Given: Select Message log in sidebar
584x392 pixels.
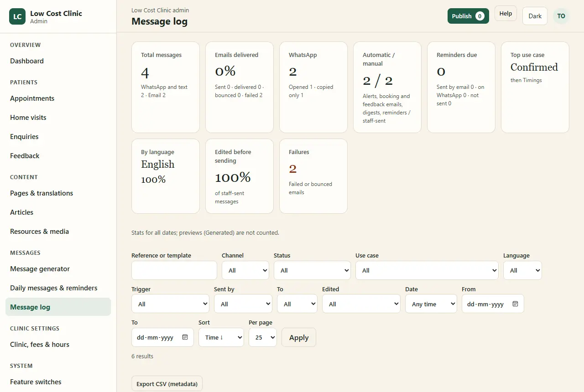Looking at the screenshot, I should pos(58,307).
